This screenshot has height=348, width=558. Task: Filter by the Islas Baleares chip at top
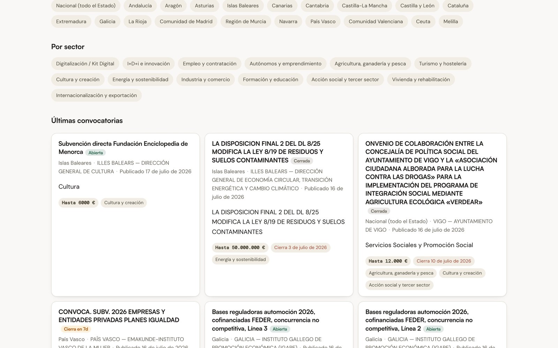point(243,6)
